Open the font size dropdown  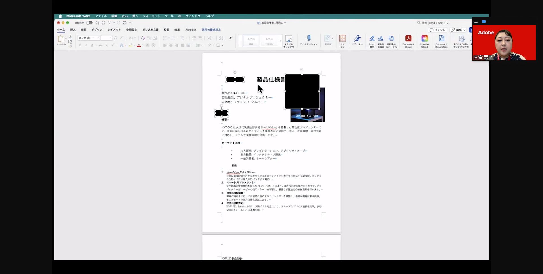[x=111, y=38]
